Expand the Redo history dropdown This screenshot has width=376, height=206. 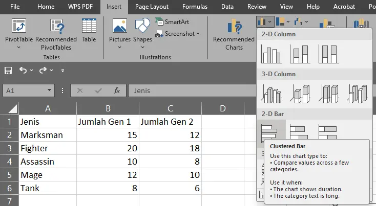(x=51, y=71)
